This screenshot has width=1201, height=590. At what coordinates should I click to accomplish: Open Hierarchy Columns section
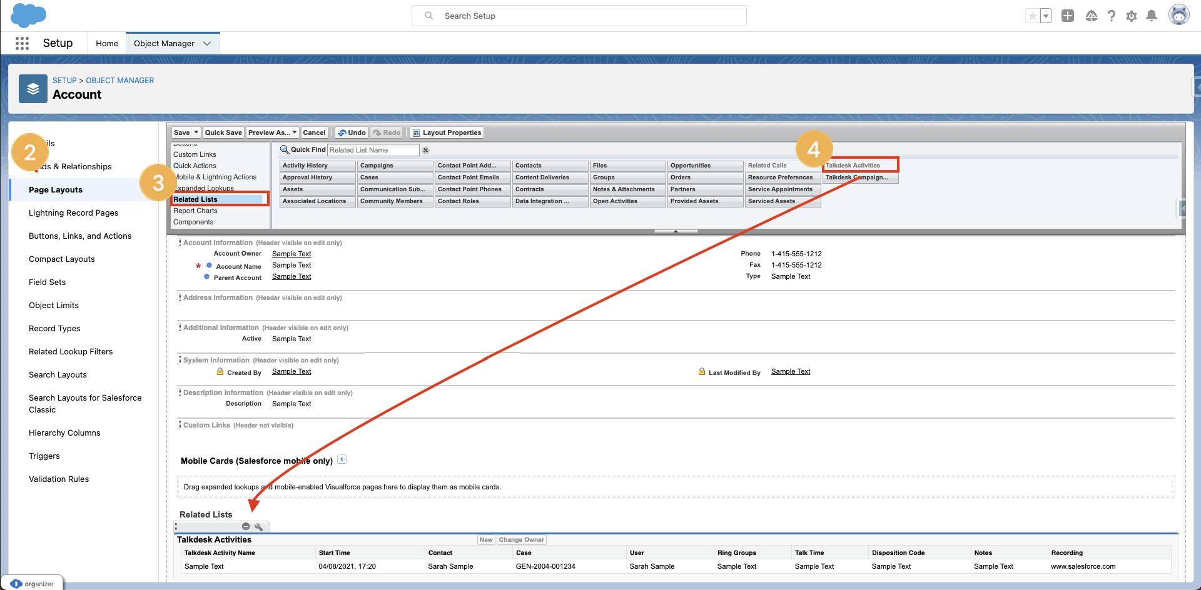point(64,433)
